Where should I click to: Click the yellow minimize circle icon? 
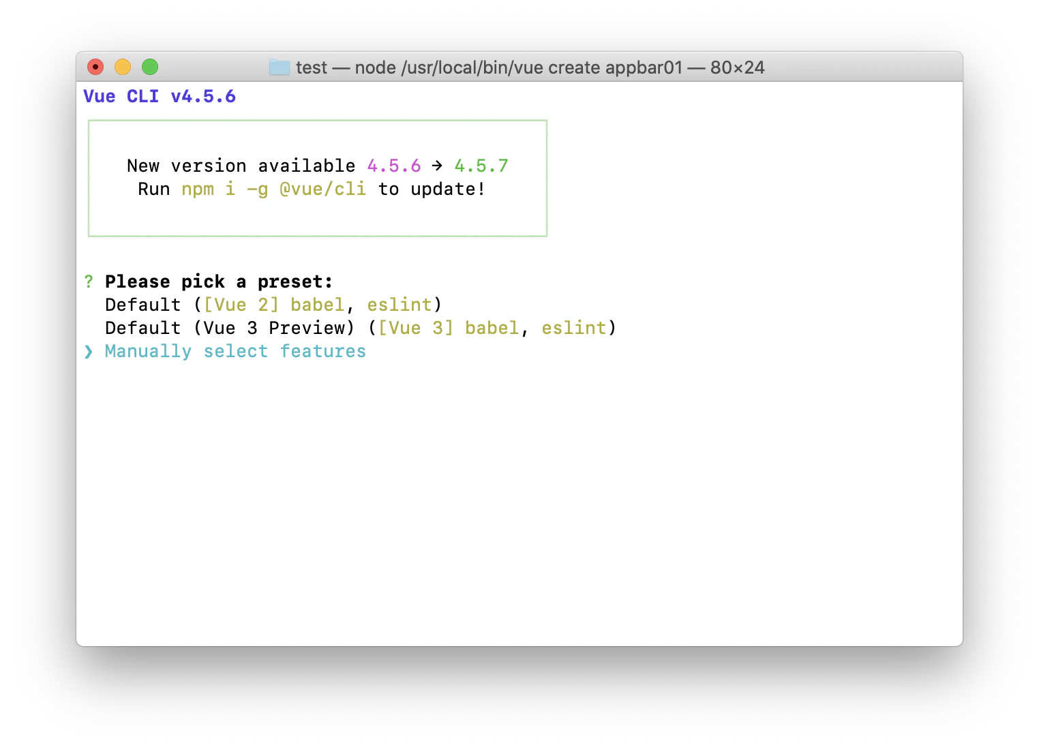[123, 67]
